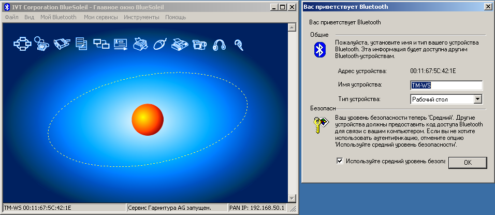
Task: Close the Bluetooth welcome dialog
Action: pyautogui.click(x=489, y=7)
